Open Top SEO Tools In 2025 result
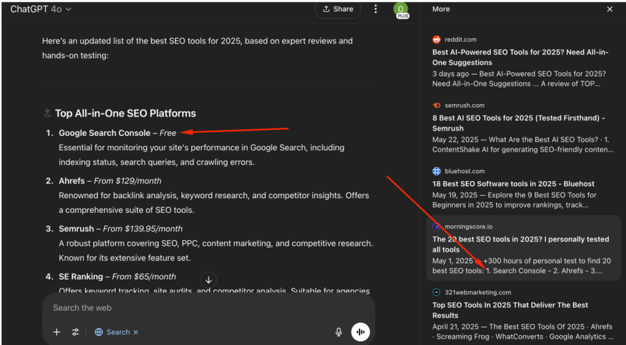The width and height of the screenshot is (626, 345). point(510,310)
